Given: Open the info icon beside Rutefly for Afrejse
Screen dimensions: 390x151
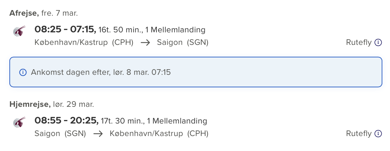Looking at the screenshot, I should [378, 43].
